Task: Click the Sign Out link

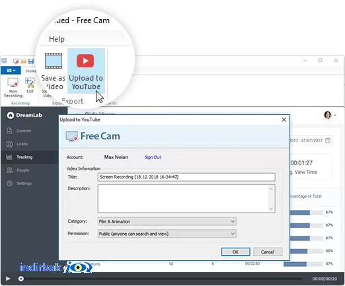Action: point(153,157)
